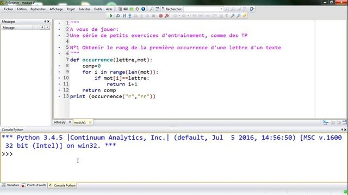Open the Outils menu

98,9
